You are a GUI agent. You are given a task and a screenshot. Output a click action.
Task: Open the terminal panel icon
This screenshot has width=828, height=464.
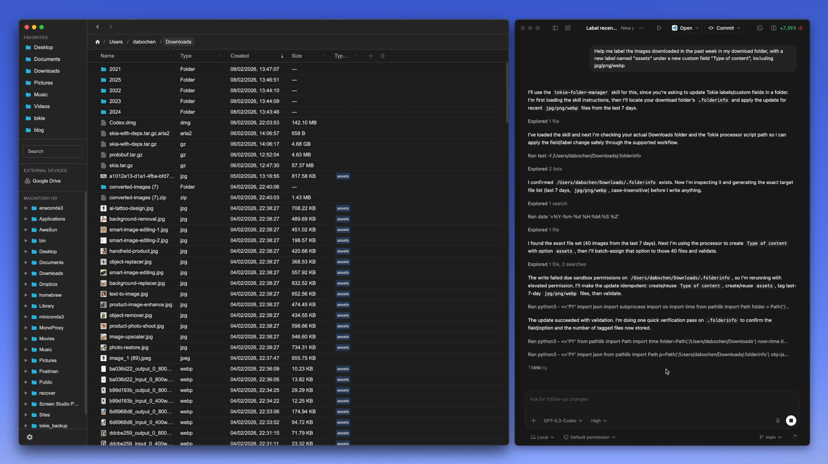[759, 28]
